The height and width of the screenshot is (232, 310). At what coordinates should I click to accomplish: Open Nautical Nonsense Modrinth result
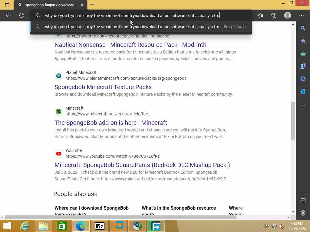[x=130, y=45]
